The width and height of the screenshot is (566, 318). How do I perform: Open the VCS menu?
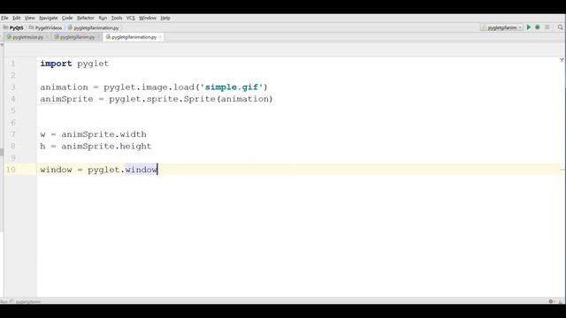coord(131,18)
